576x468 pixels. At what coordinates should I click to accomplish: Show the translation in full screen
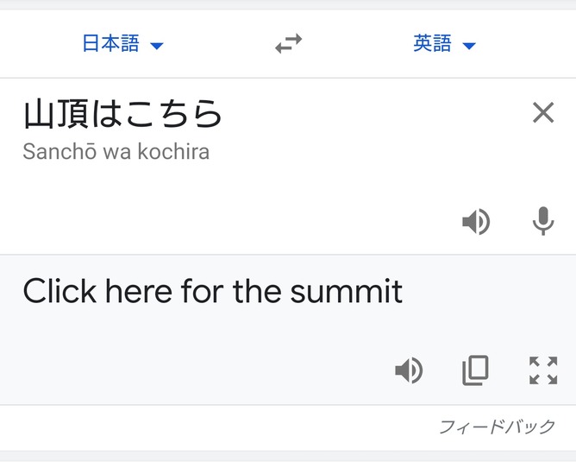(x=543, y=370)
